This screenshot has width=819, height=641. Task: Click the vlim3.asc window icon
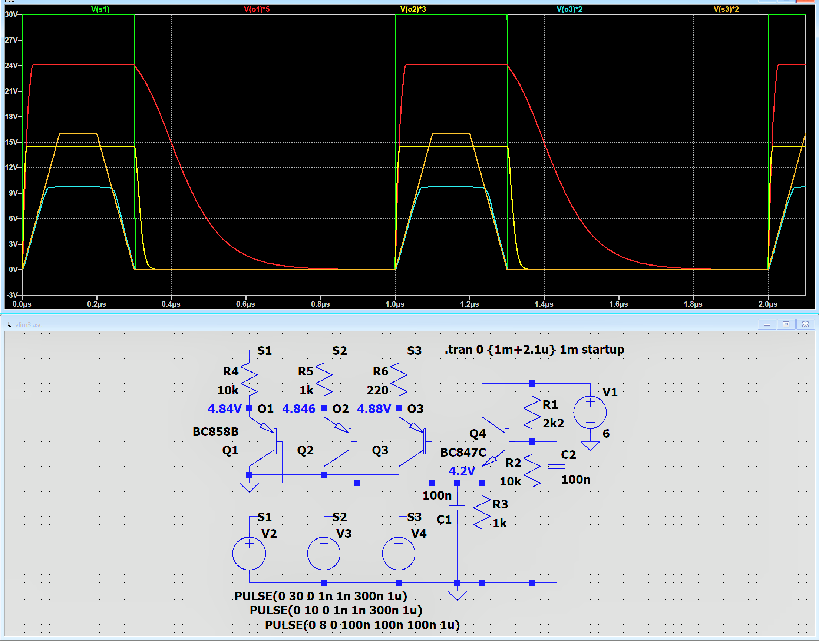(x=9, y=324)
